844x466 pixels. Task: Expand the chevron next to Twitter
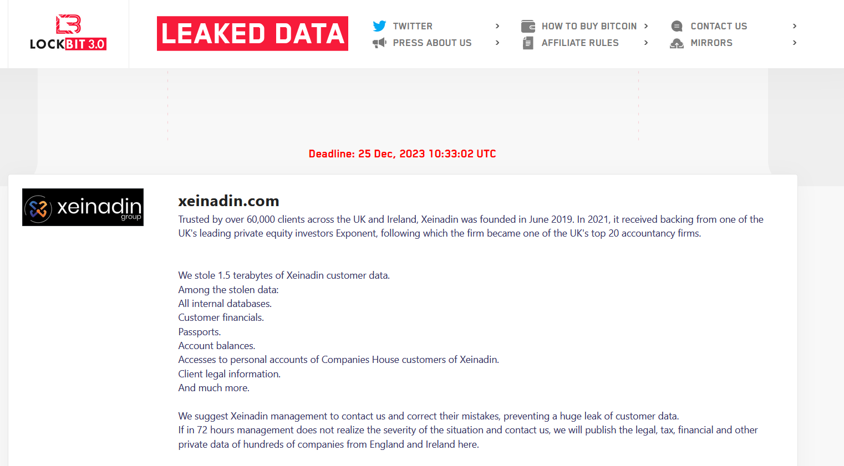497,26
